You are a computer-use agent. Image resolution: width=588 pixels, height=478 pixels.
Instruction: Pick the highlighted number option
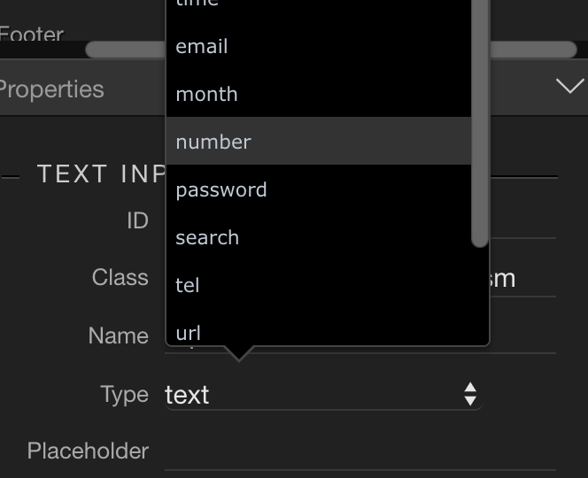click(319, 141)
